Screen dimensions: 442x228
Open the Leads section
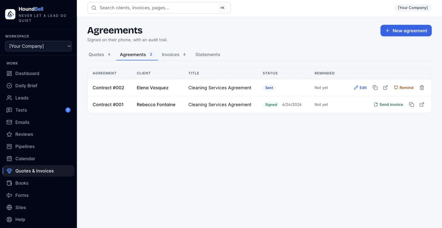click(x=39, y=98)
